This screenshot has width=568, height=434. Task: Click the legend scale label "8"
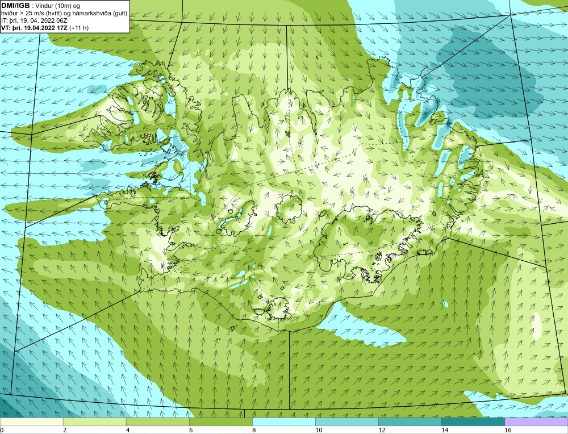click(x=254, y=430)
